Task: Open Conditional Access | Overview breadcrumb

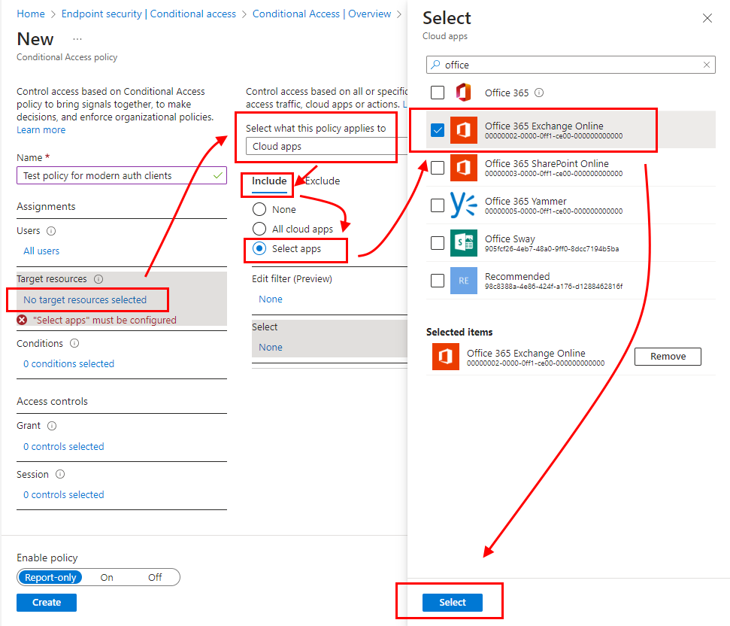Action: click(322, 14)
